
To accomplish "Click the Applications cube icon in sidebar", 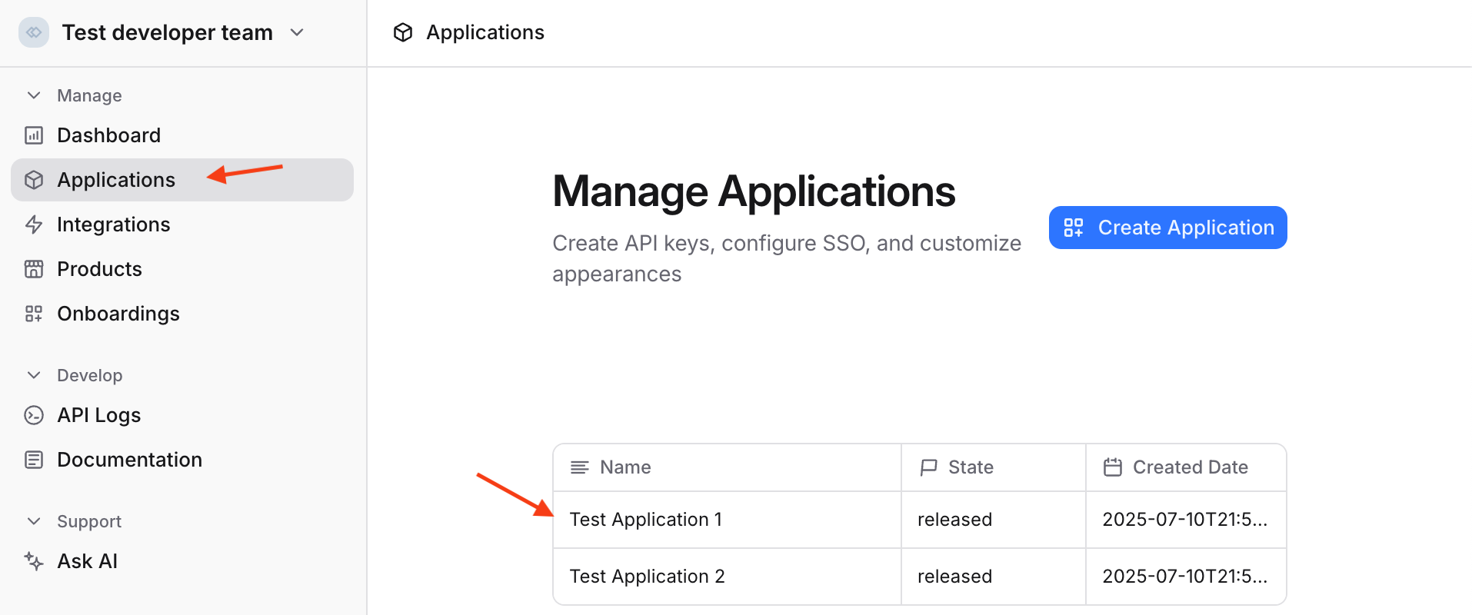I will [x=34, y=180].
